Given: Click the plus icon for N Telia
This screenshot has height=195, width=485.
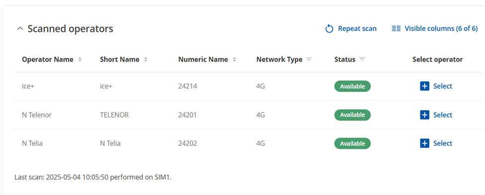Looking at the screenshot, I should (425, 143).
